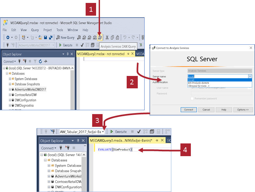Pin the MSDAXQuery3 document tab

click(x=157, y=140)
